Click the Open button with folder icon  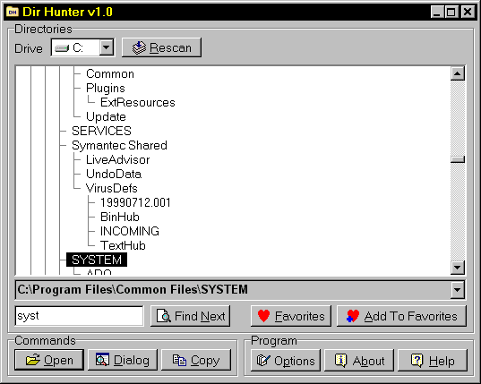tap(49, 360)
